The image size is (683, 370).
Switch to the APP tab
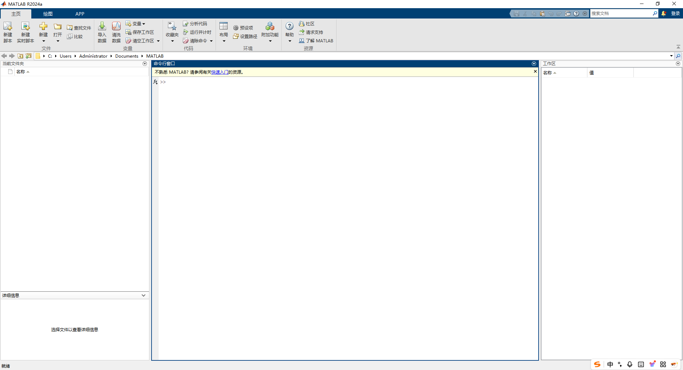coord(80,14)
